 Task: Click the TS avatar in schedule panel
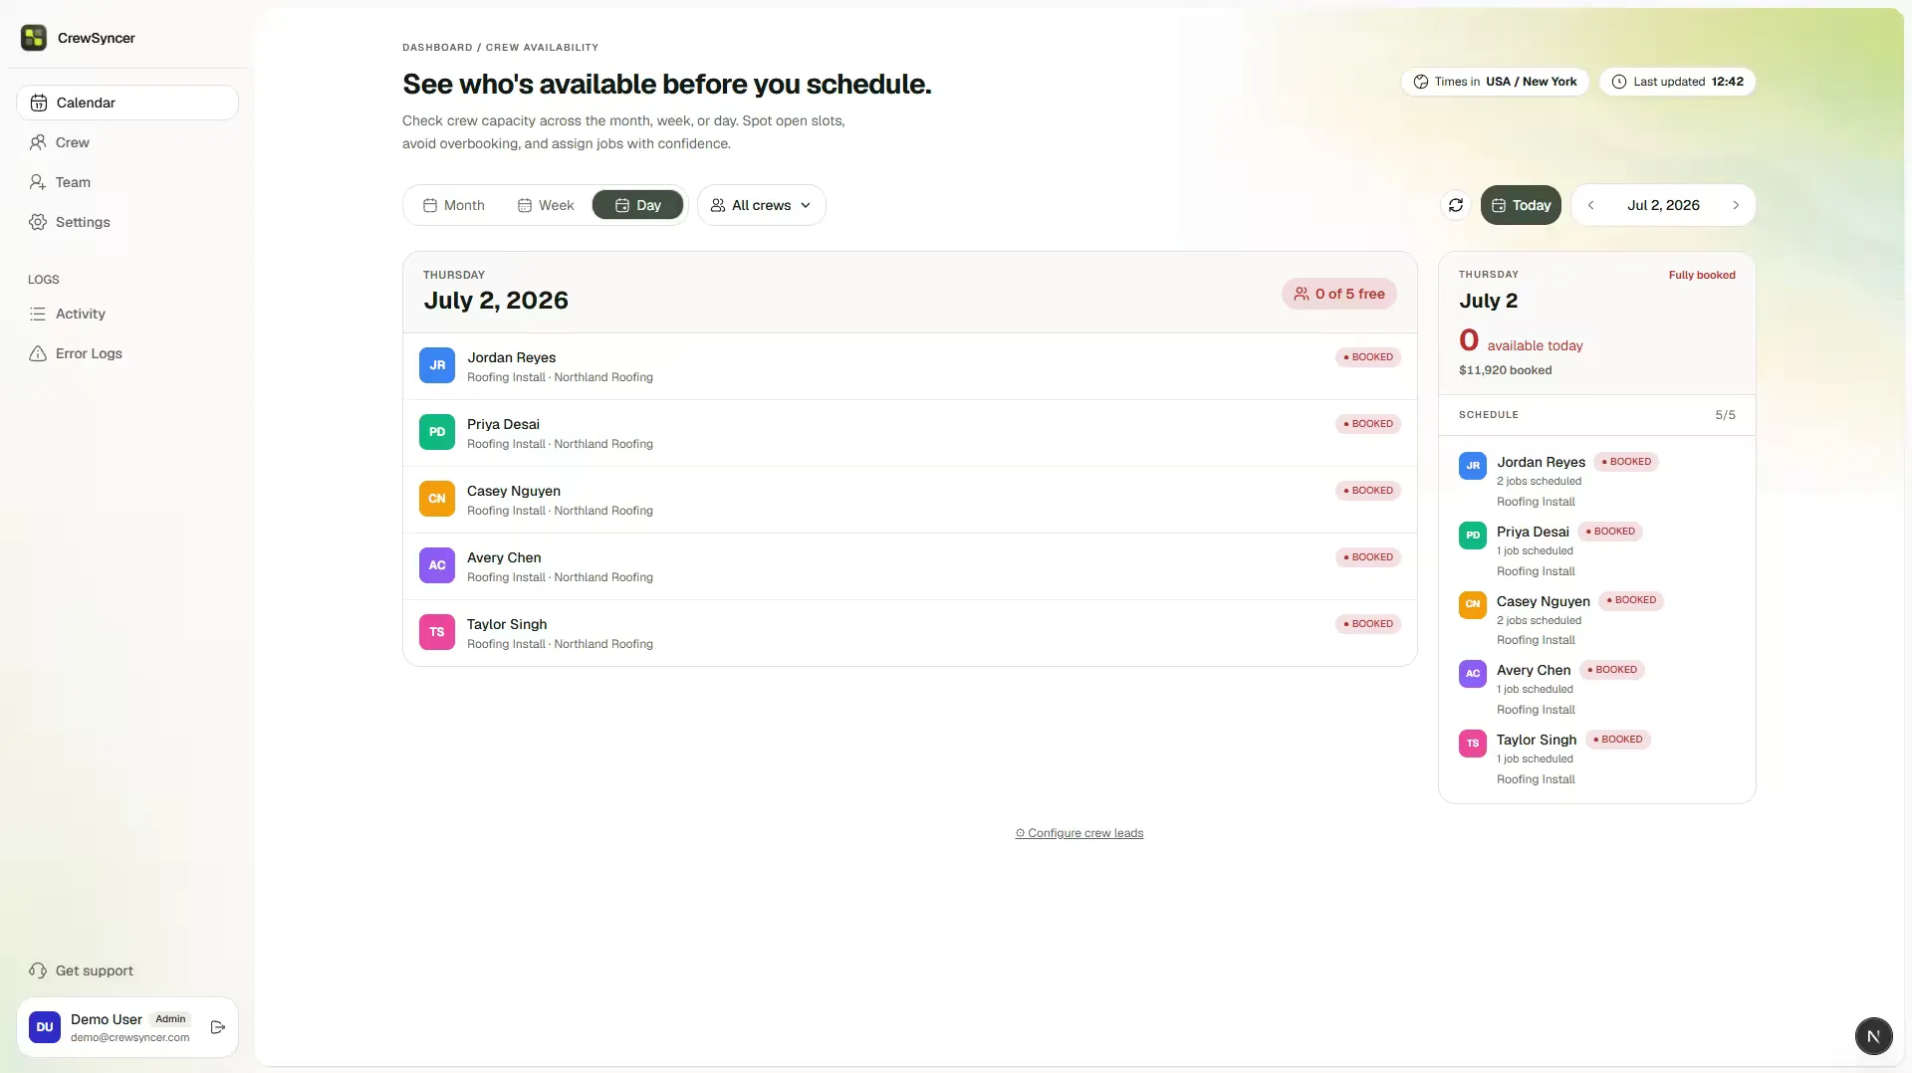(x=1473, y=744)
